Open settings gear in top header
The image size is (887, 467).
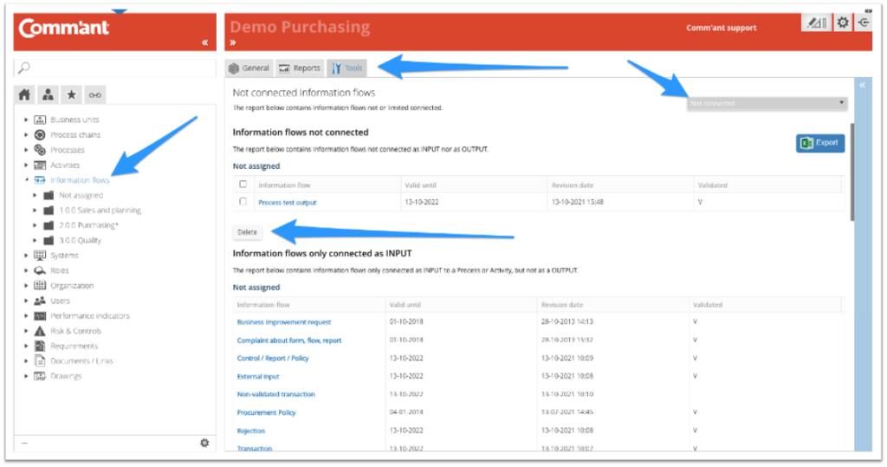pyautogui.click(x=842, y=23)
